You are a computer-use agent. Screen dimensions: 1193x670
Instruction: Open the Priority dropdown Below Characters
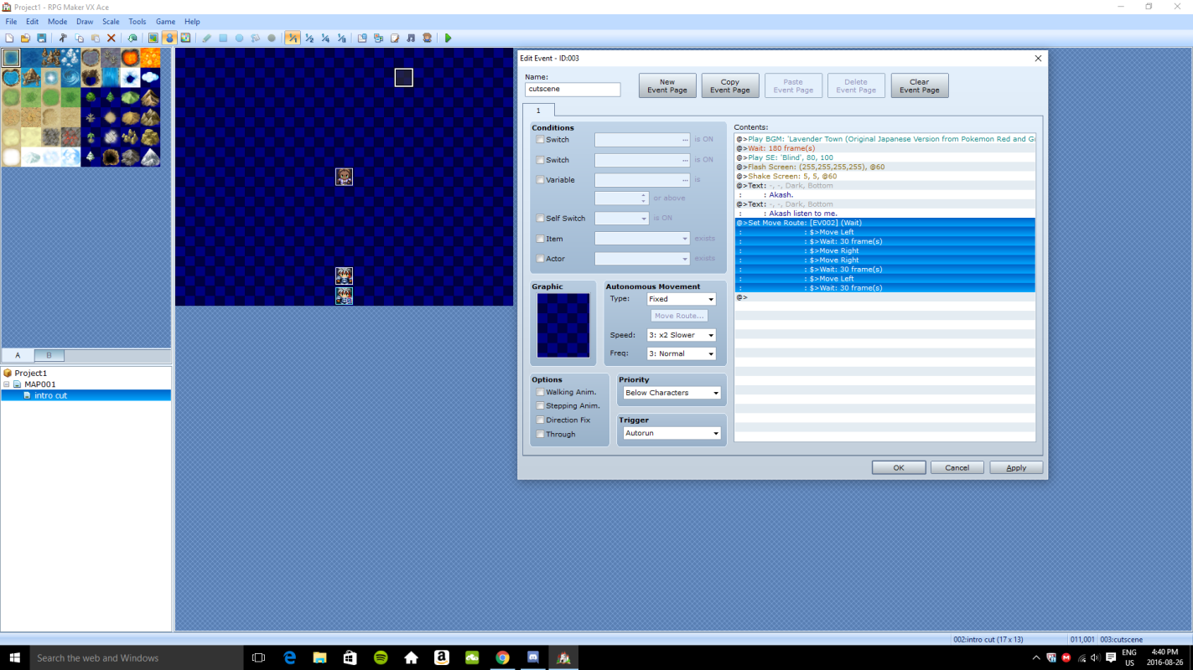(671, 393)
